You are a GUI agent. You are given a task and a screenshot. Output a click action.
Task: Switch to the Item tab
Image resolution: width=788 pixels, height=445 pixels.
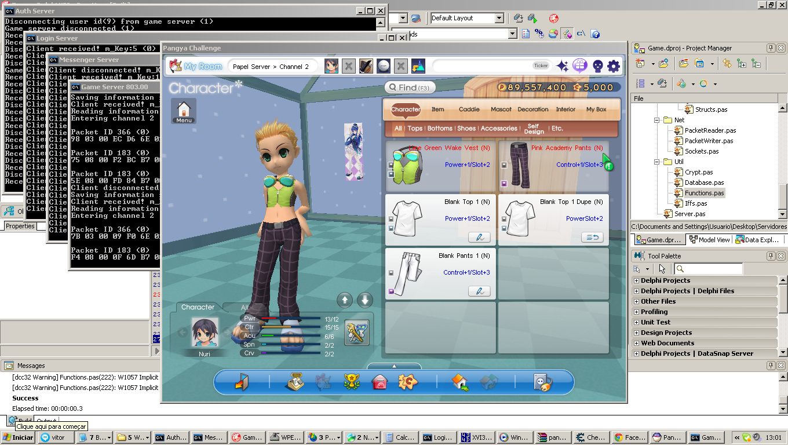click(x=438, y=109)
